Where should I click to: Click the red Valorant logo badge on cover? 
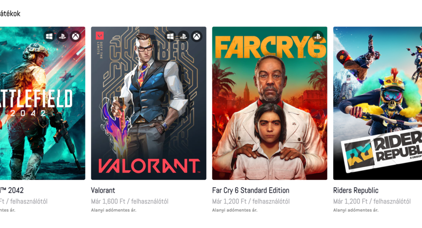100,36
